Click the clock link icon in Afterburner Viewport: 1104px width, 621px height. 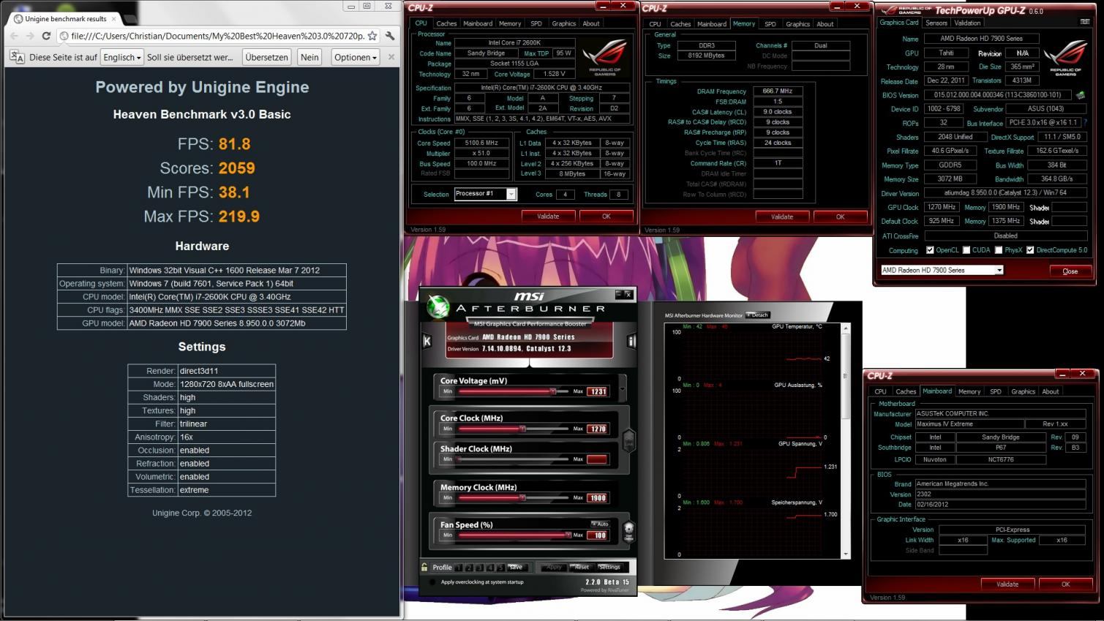click(x=628, y=441)
